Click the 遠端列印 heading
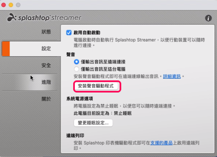The height and width of the screenshot is (157, 217). point(75,135)
